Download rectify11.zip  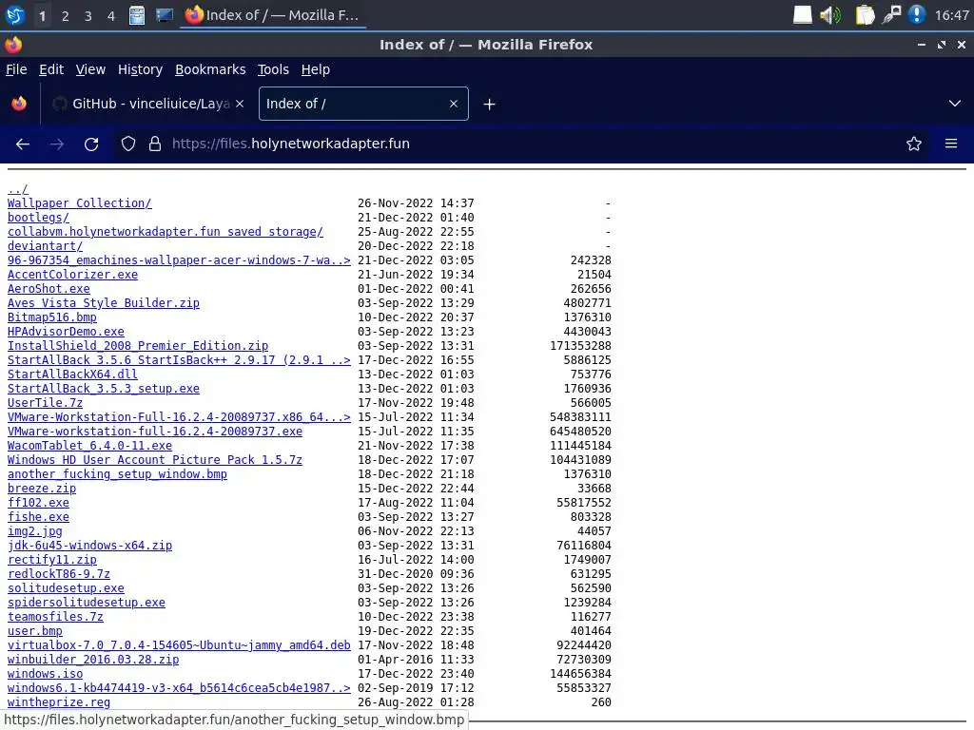tap(52, 560)
